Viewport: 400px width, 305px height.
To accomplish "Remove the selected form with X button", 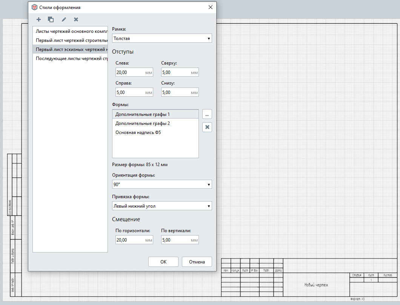I will 207,127.
